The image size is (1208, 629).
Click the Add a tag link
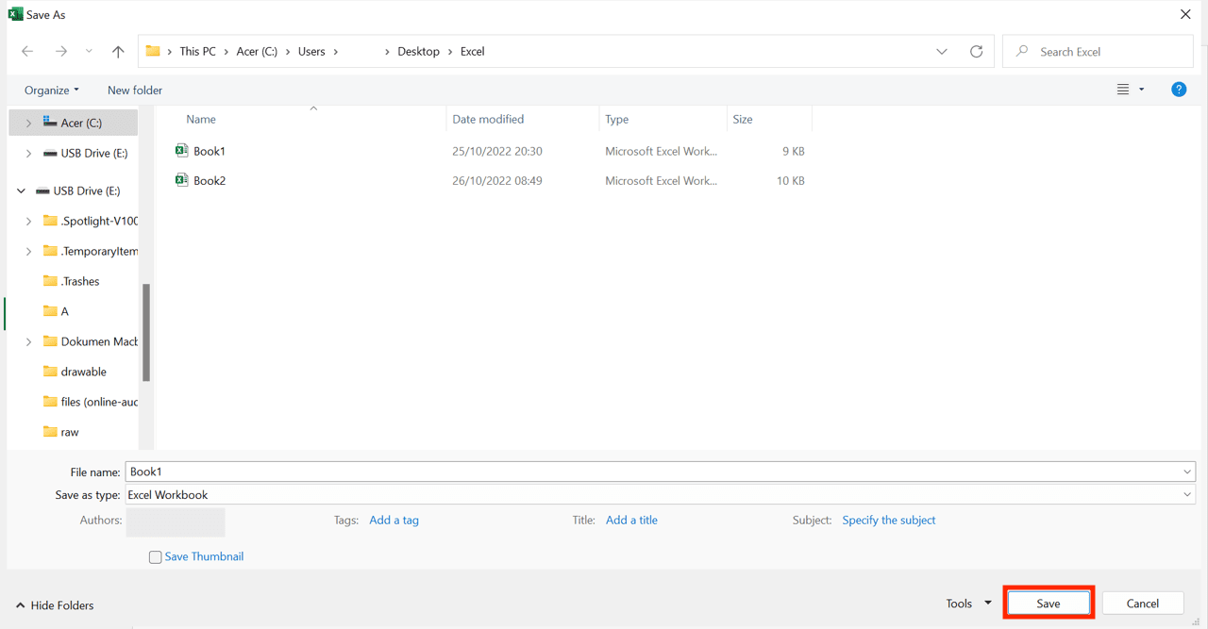click(394, 521)
